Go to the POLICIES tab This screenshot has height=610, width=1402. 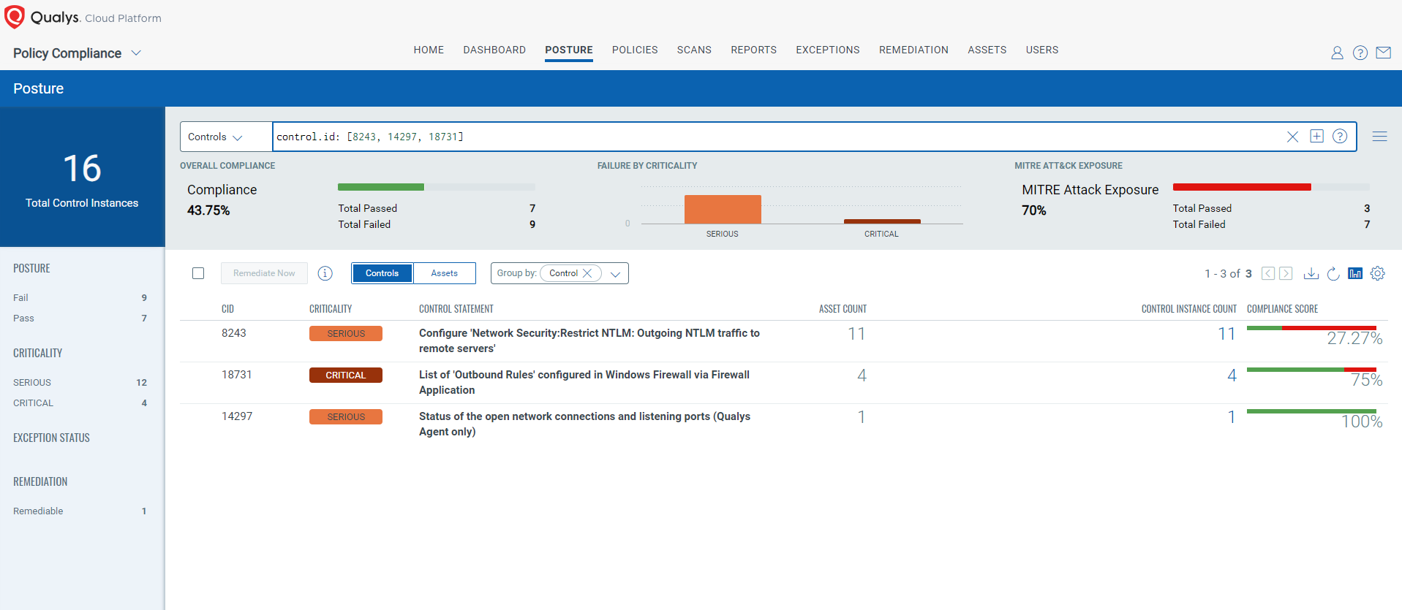coord(635,50)
